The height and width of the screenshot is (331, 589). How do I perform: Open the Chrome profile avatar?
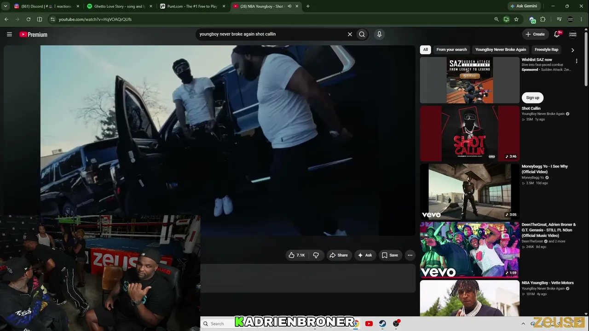click(x=571, y=19)
